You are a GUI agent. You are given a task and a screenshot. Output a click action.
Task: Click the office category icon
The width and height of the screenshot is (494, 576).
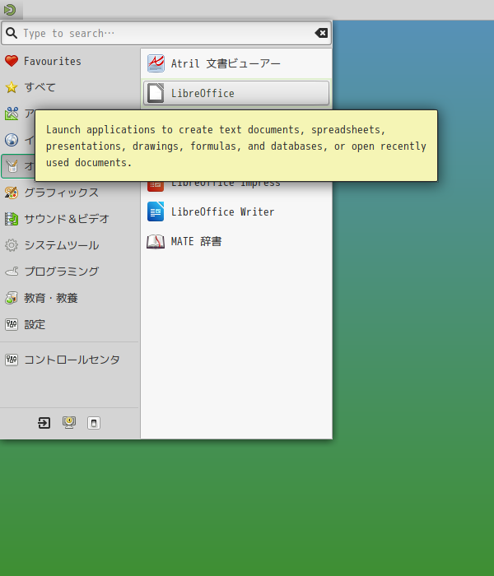(12, 166)
